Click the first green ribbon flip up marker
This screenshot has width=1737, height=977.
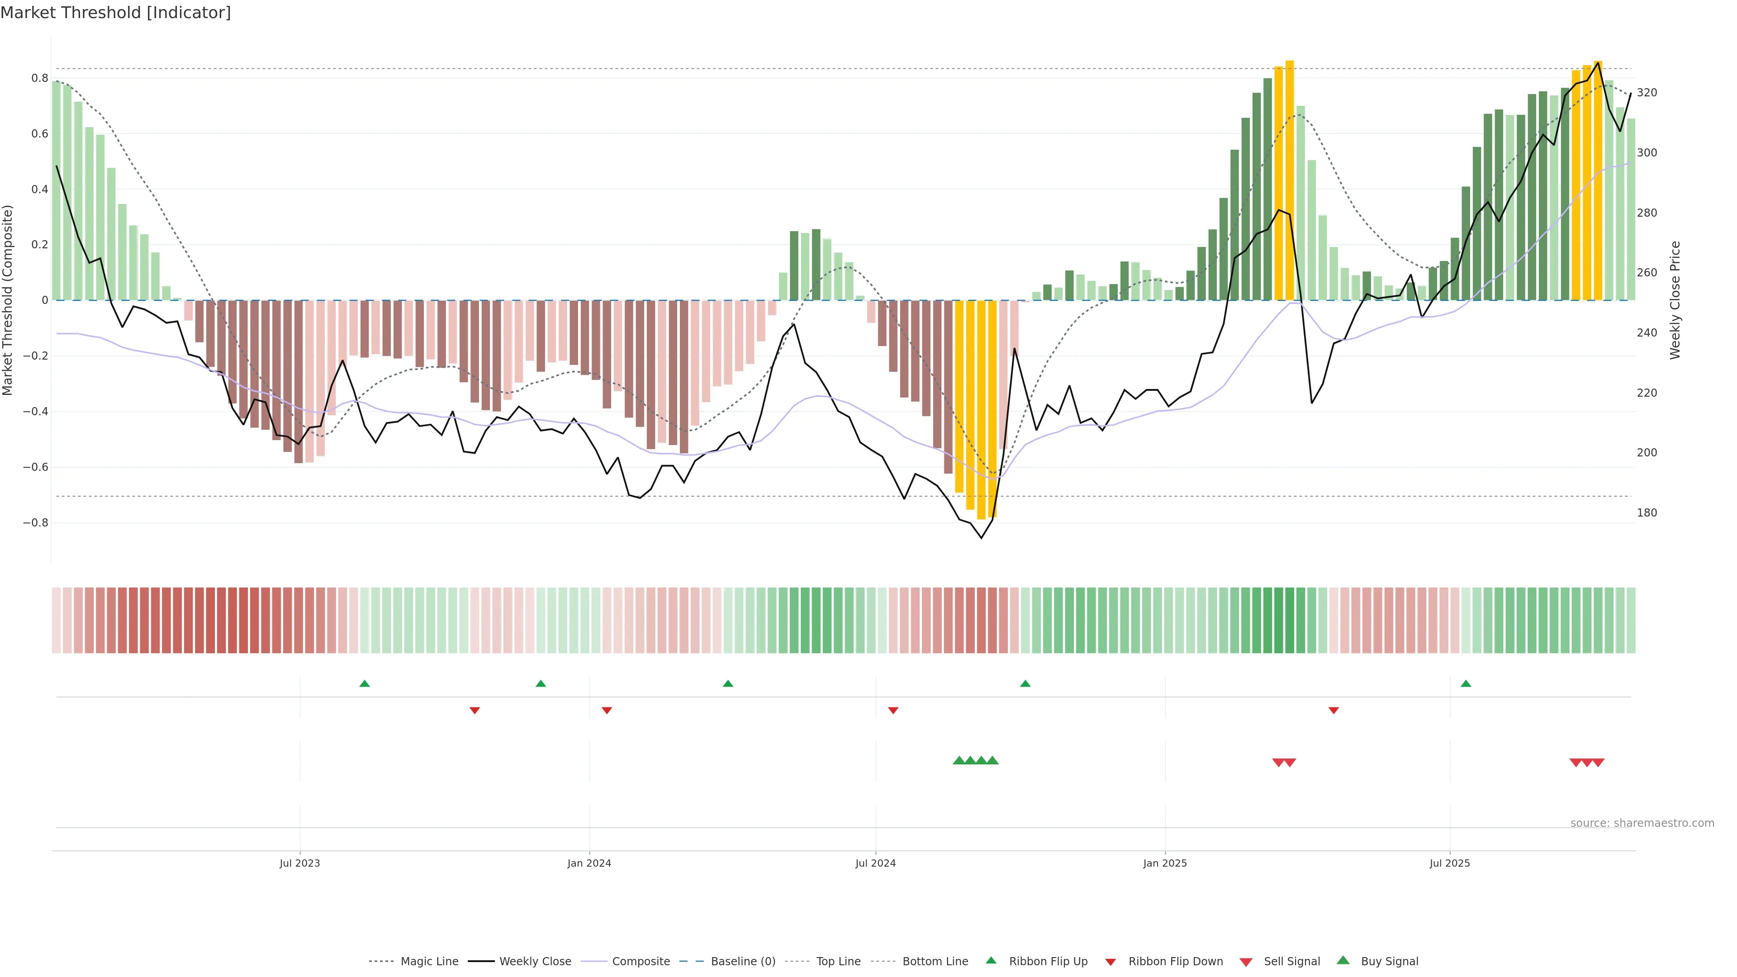pyautogui.click(x=365, y=684)
